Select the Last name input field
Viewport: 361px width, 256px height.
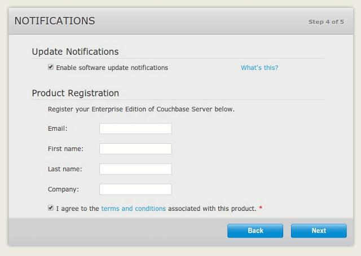[135, 169]
